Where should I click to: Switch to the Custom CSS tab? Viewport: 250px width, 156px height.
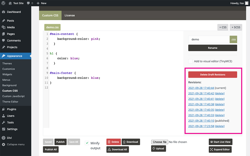50,15
